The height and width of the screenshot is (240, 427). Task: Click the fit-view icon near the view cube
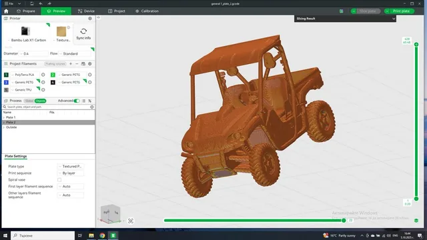[x=131, y=221]
